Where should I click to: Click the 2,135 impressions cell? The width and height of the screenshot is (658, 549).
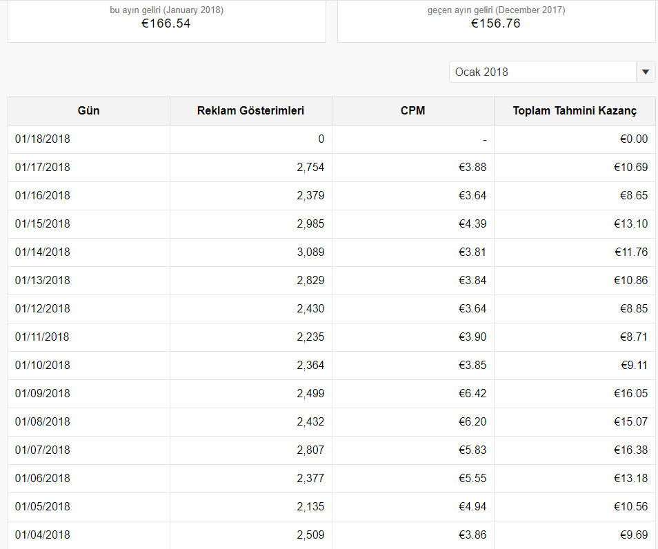(310, 507)
